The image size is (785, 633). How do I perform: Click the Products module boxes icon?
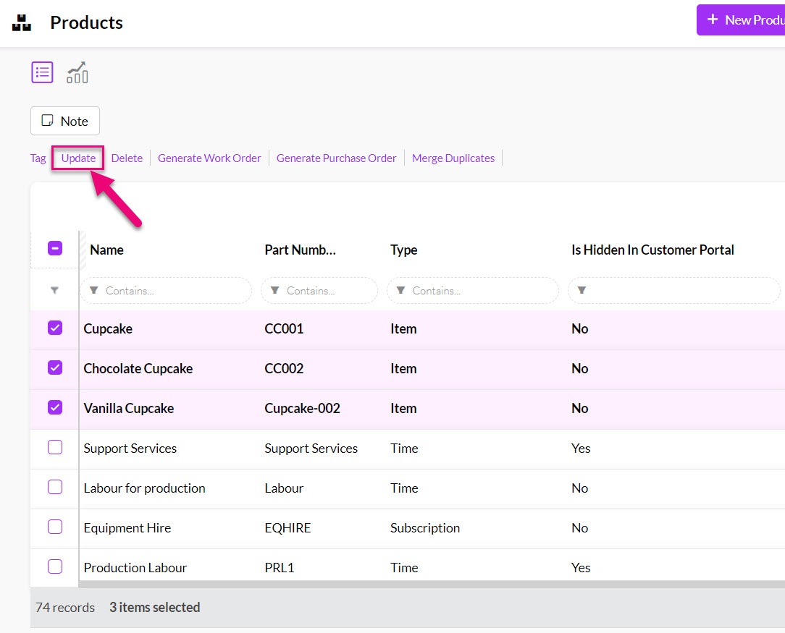click(22, 22)
